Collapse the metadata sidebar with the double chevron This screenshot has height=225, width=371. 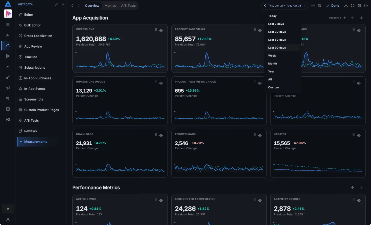point(63,4)
